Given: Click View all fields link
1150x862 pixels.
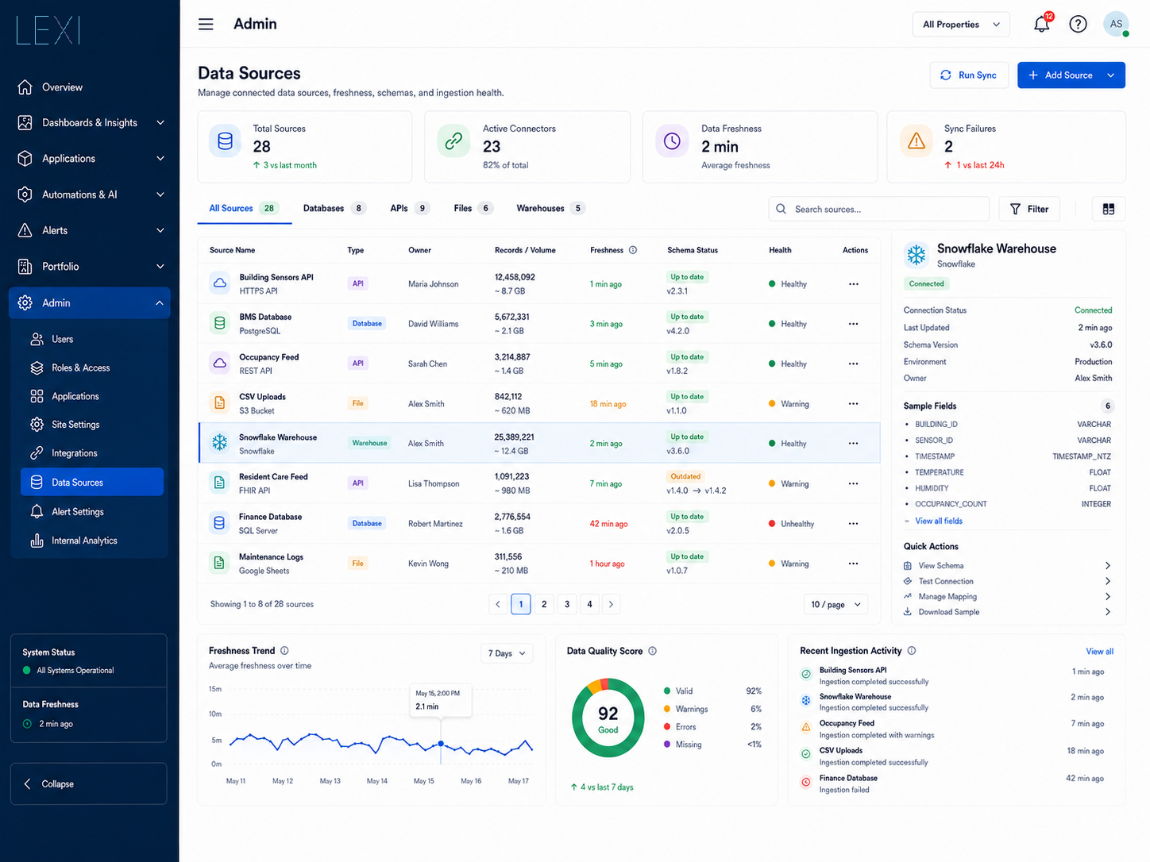Looking at the screenshot, I should 939,521.
